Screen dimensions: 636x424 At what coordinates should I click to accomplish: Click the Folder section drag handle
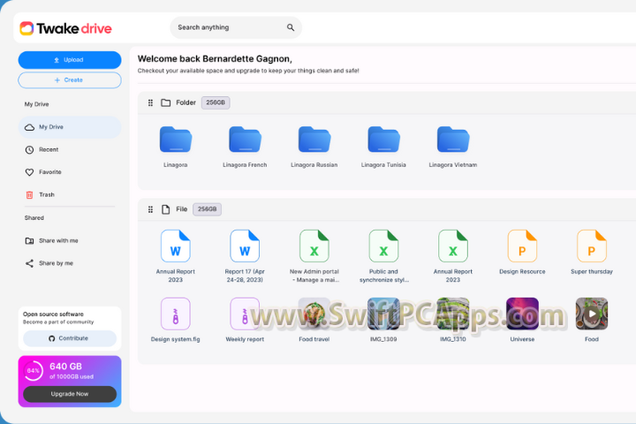(x=150, y=102)
